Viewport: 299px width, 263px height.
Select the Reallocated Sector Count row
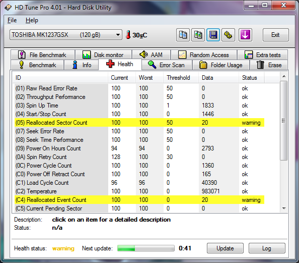pos(139,123)
